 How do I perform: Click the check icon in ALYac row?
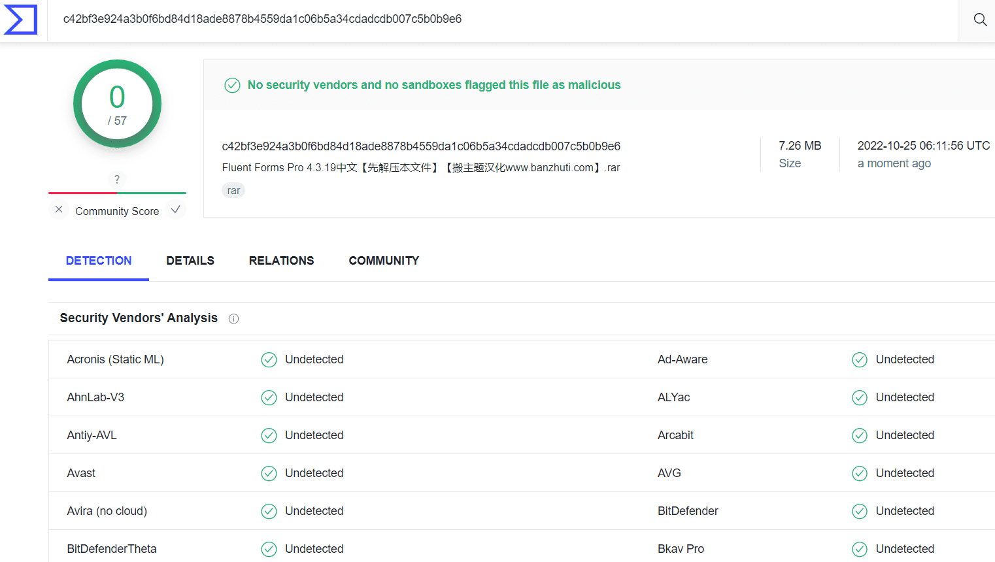(x=860, y=398)
